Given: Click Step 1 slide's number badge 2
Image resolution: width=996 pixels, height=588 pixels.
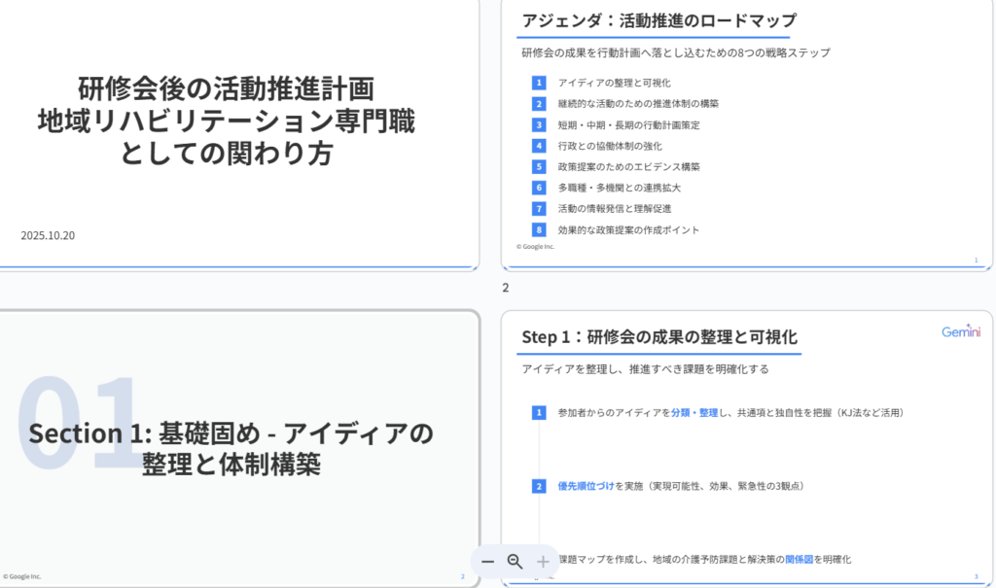Looking at the screenshot, I should 539,486.
